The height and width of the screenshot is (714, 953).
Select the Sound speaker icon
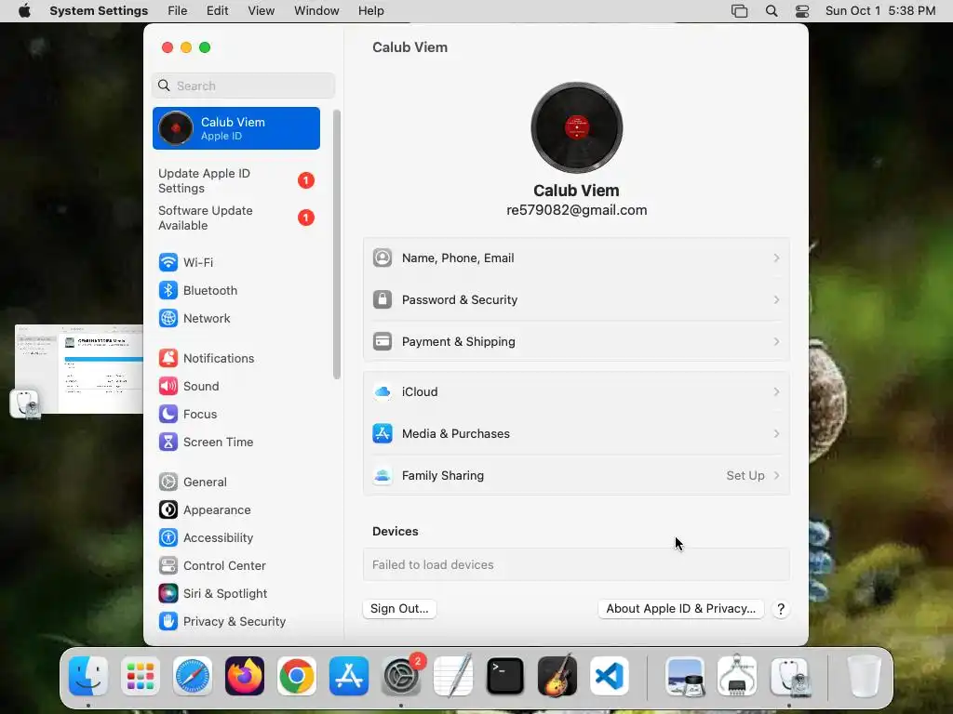168,386
